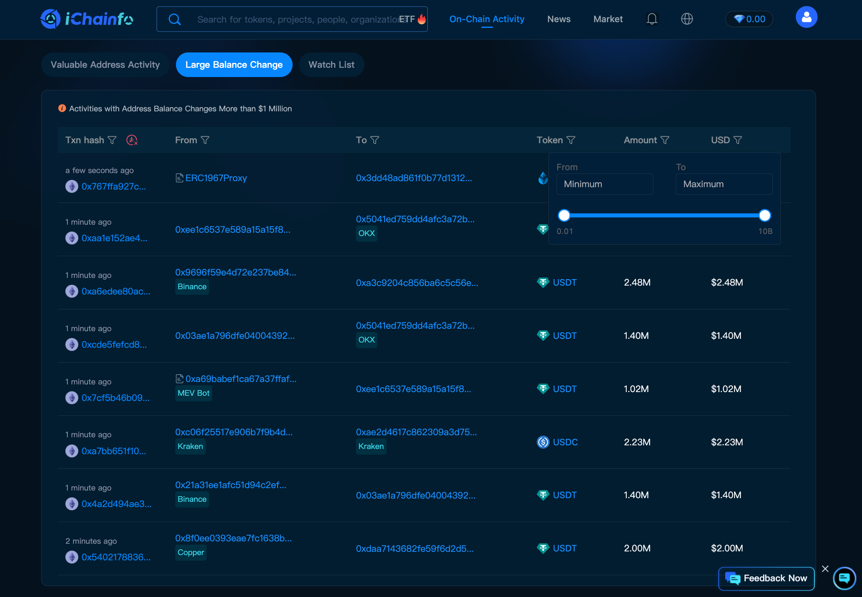Focus the Maximum amount input
This screenshot has width=862, height=597.
pos(724,184)
